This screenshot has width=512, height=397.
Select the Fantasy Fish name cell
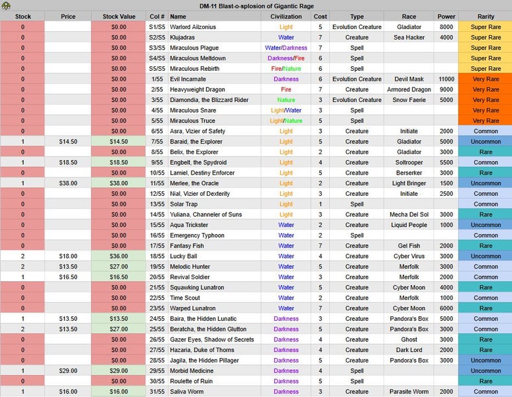click(x=215, y=245)
